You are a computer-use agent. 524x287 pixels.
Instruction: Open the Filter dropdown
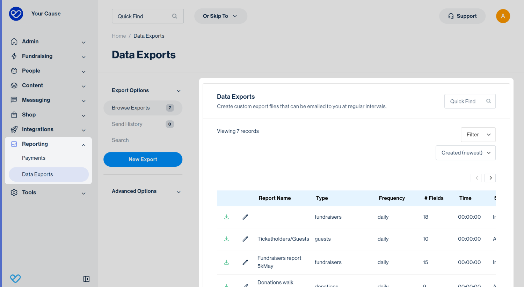478,135
